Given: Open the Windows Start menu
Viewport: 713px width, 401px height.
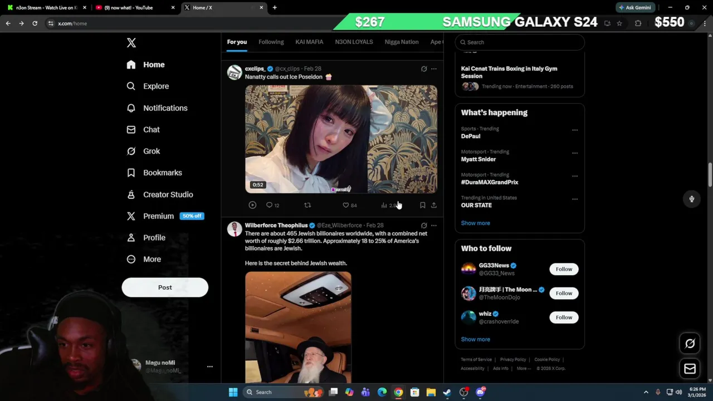Looking at the screenshot, I should click(x=233, y=392).
